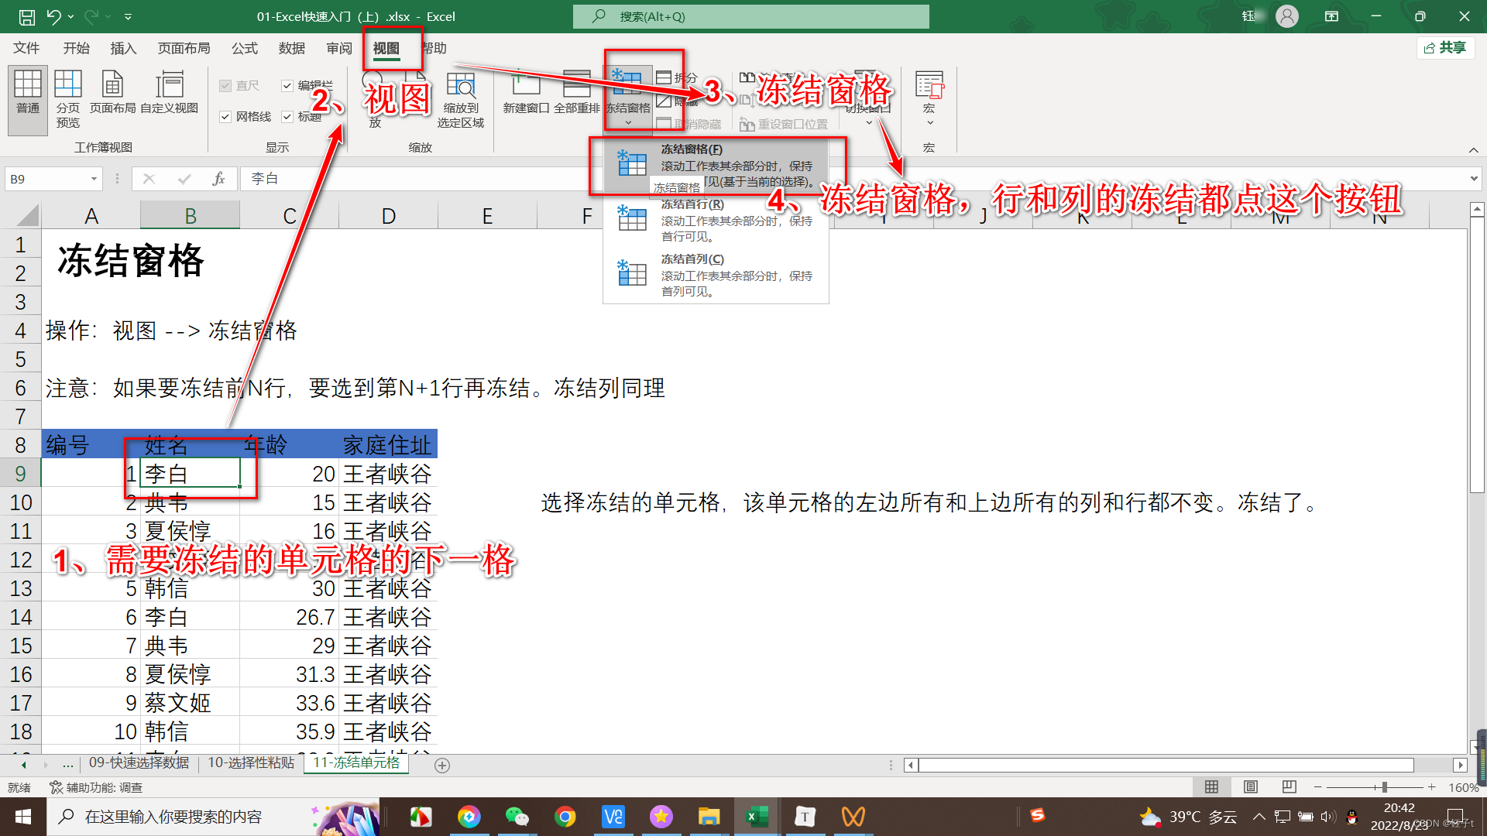This screenshot has width=1487, height=836.
Task: Add a new sheet with plus button
Action: 442,765
